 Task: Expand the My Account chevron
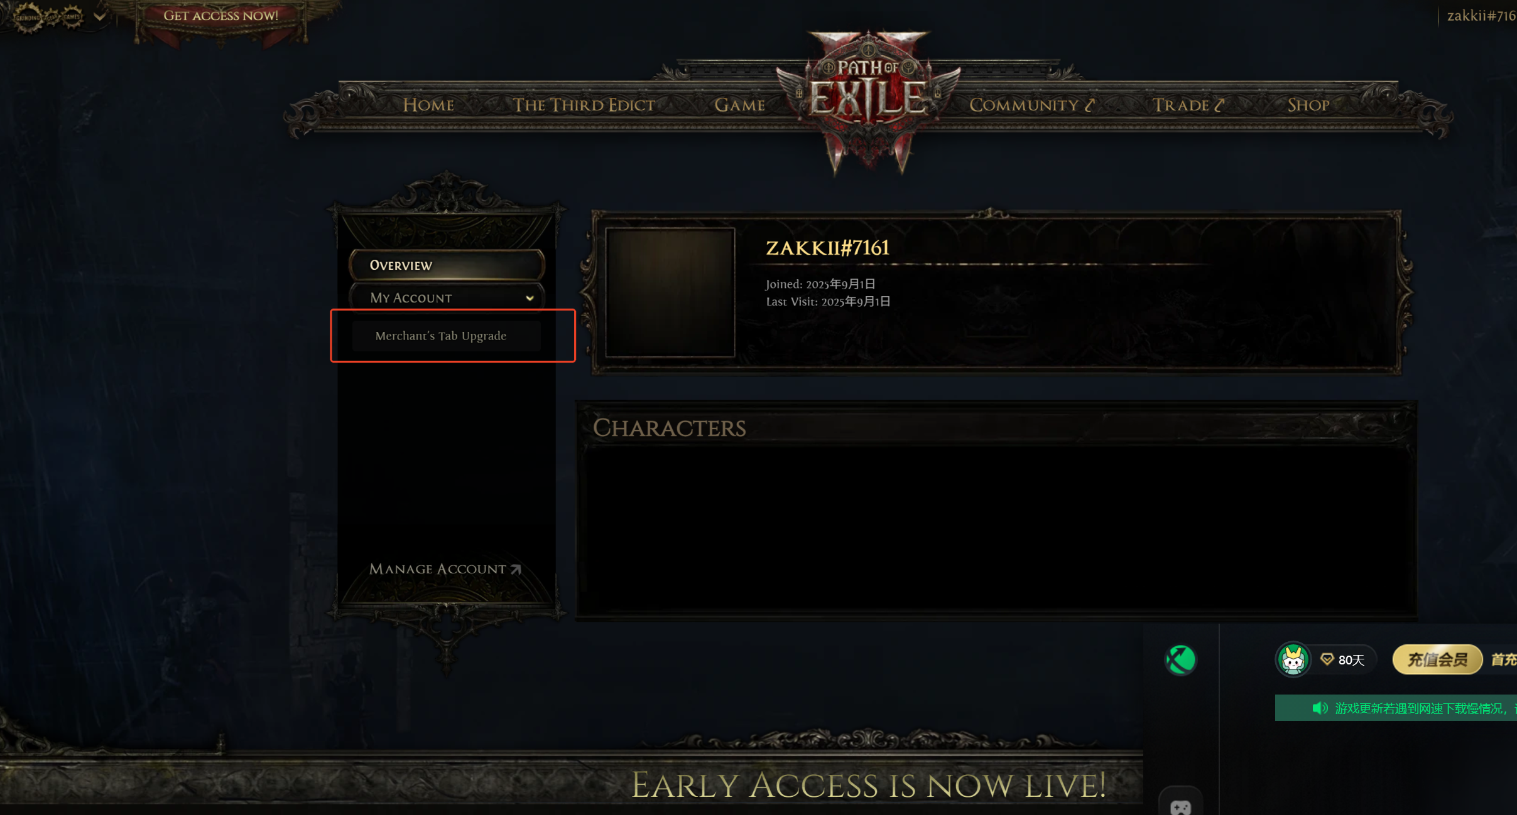point(530,298)
